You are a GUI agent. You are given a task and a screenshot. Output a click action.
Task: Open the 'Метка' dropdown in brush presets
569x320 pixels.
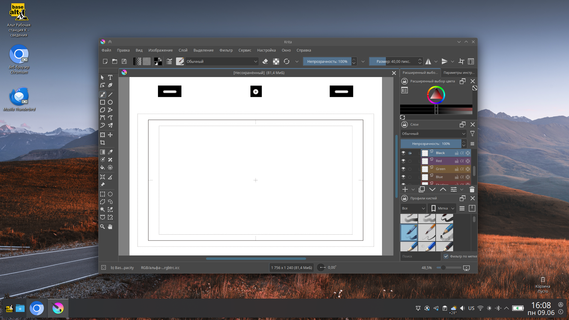click(x=443, y=208)
